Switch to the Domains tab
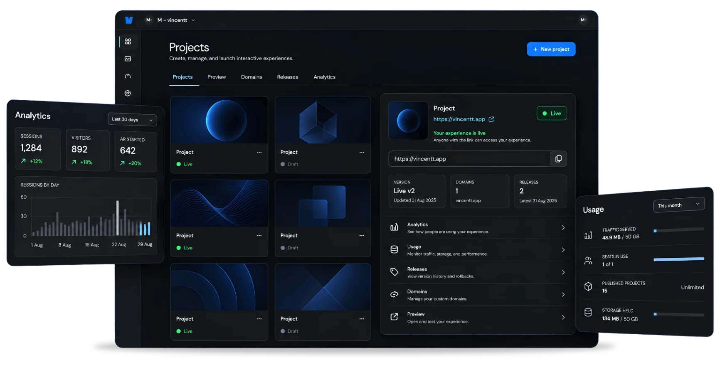725x375 pixels. 252,77
